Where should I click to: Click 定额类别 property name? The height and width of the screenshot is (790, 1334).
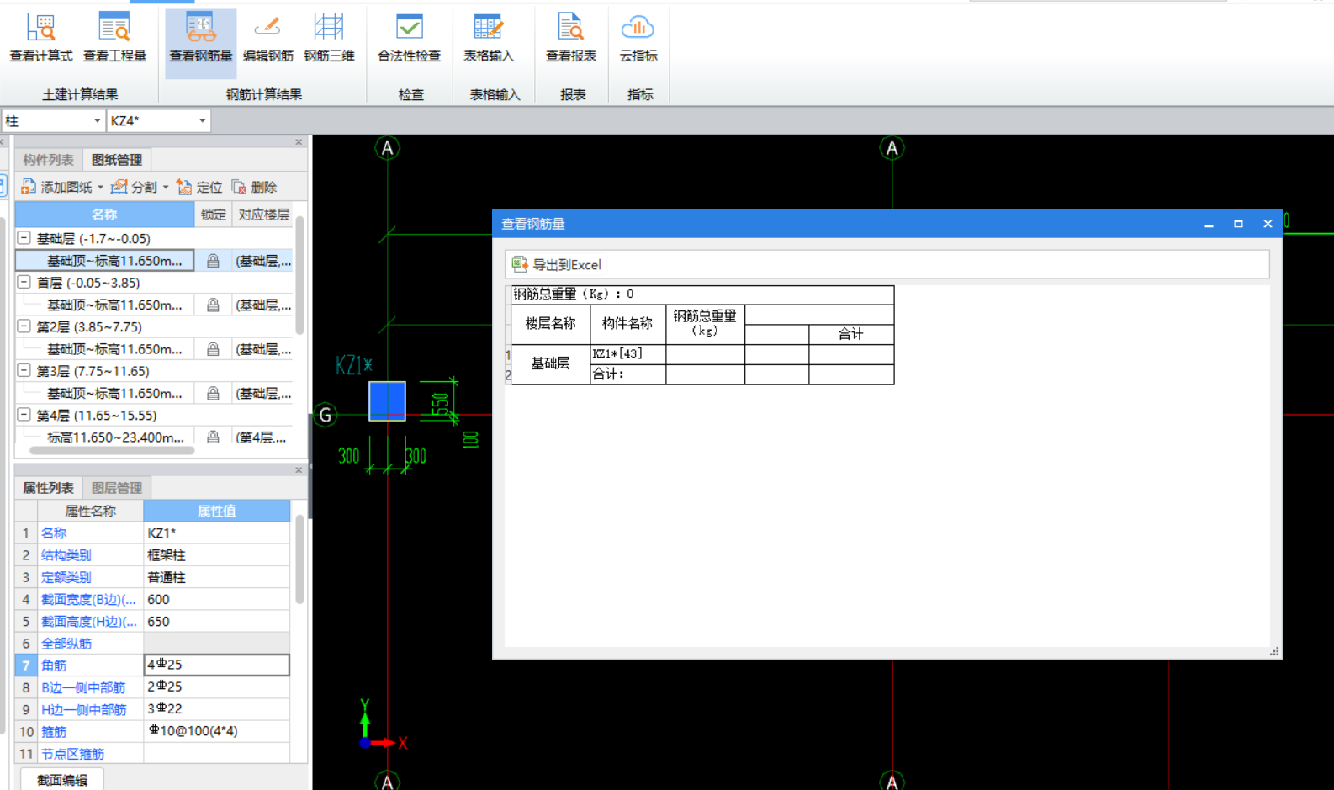coord(66,577)
